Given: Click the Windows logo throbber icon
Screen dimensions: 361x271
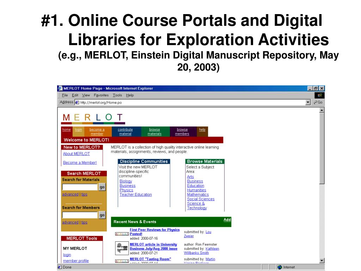Looking at the screenshot, I should pyautogui.click(x=319, y=95).
